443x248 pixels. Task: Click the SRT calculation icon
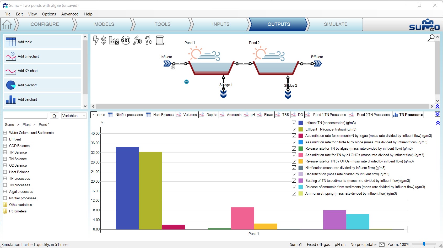[x=126, y=40]
